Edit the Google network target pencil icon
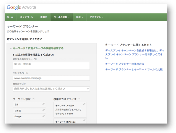The image size is (176, 133). [43, 116]
